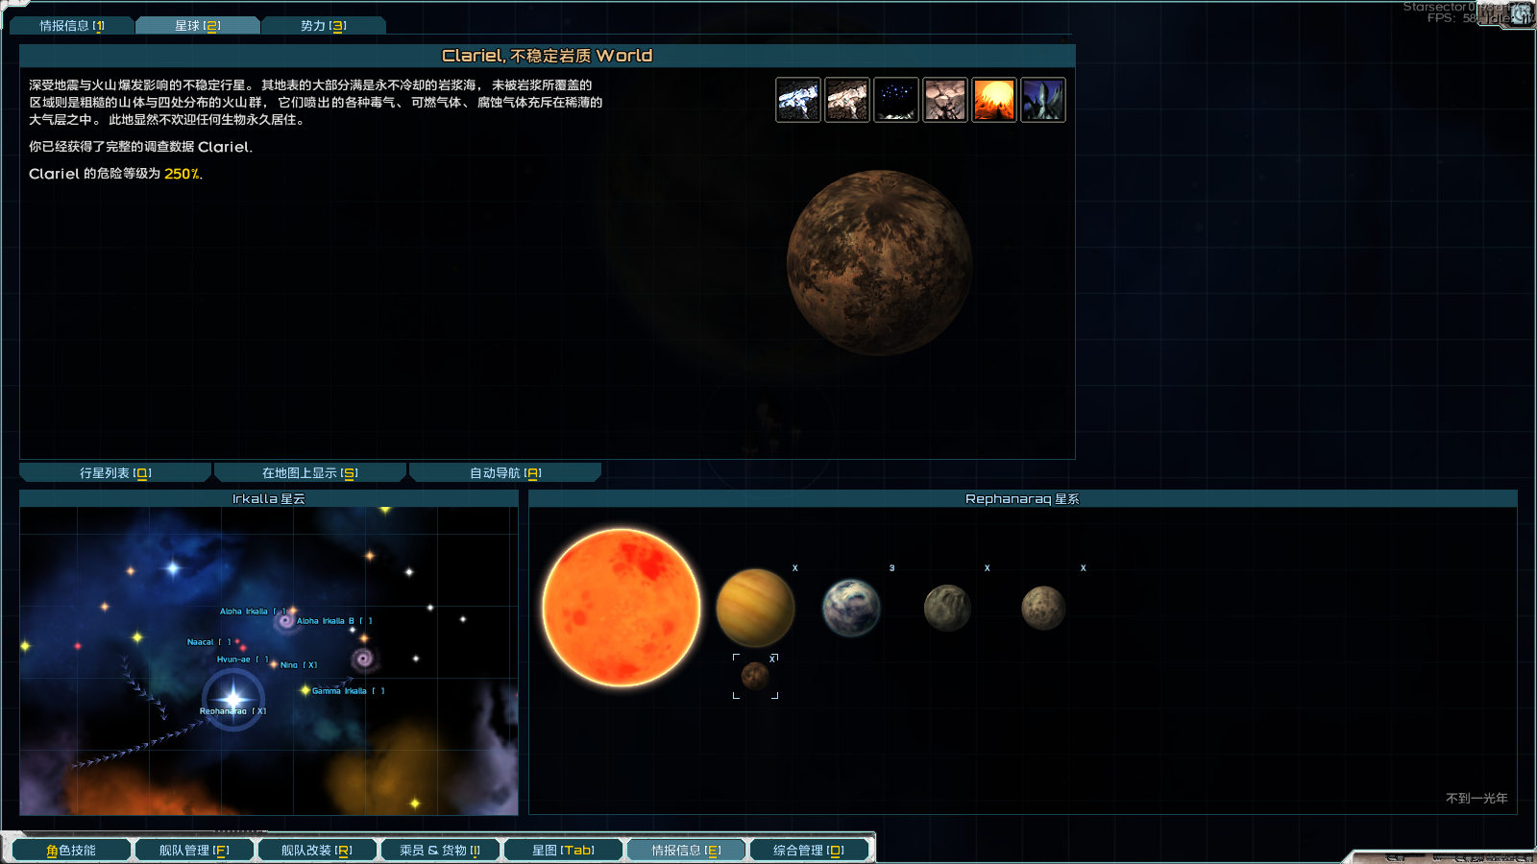Open the 行星列表 [D] button
The image size is (1537, 864).
115,471
